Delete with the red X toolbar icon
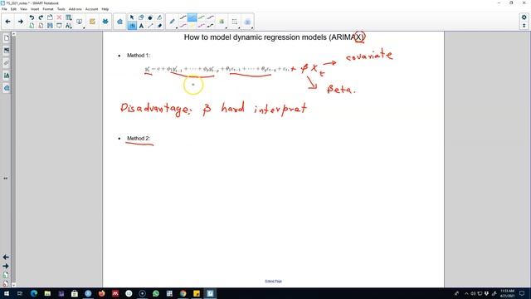Screen dimensions: 531x299 (x=59, y=17)
